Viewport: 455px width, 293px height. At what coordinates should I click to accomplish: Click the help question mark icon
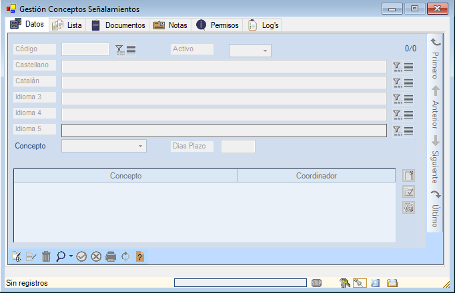pos(139,256)
